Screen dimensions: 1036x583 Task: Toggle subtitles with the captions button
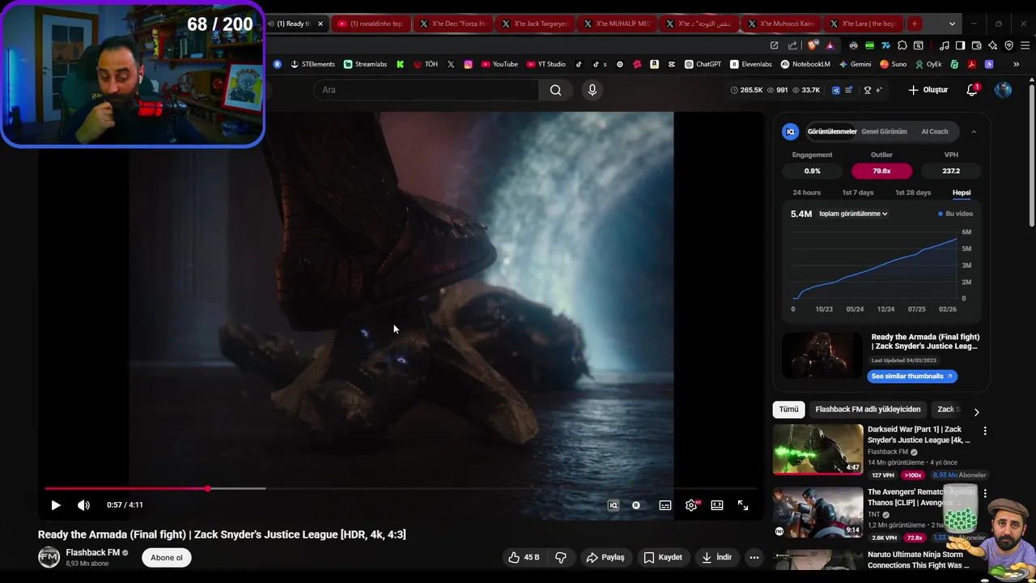point(665,505)
